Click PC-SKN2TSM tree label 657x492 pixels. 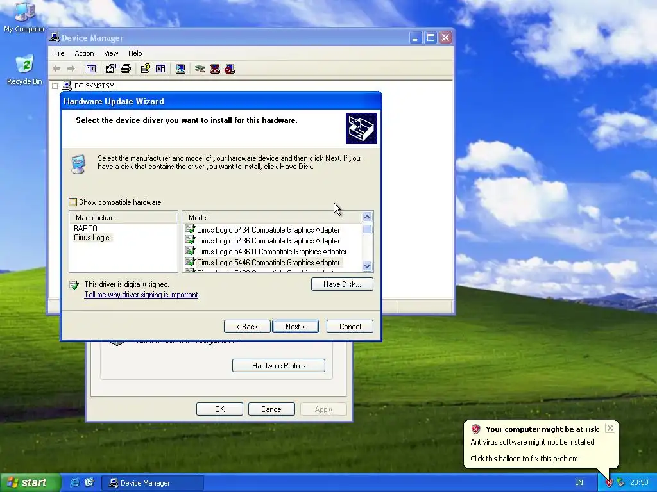click(x=94, y=86)
